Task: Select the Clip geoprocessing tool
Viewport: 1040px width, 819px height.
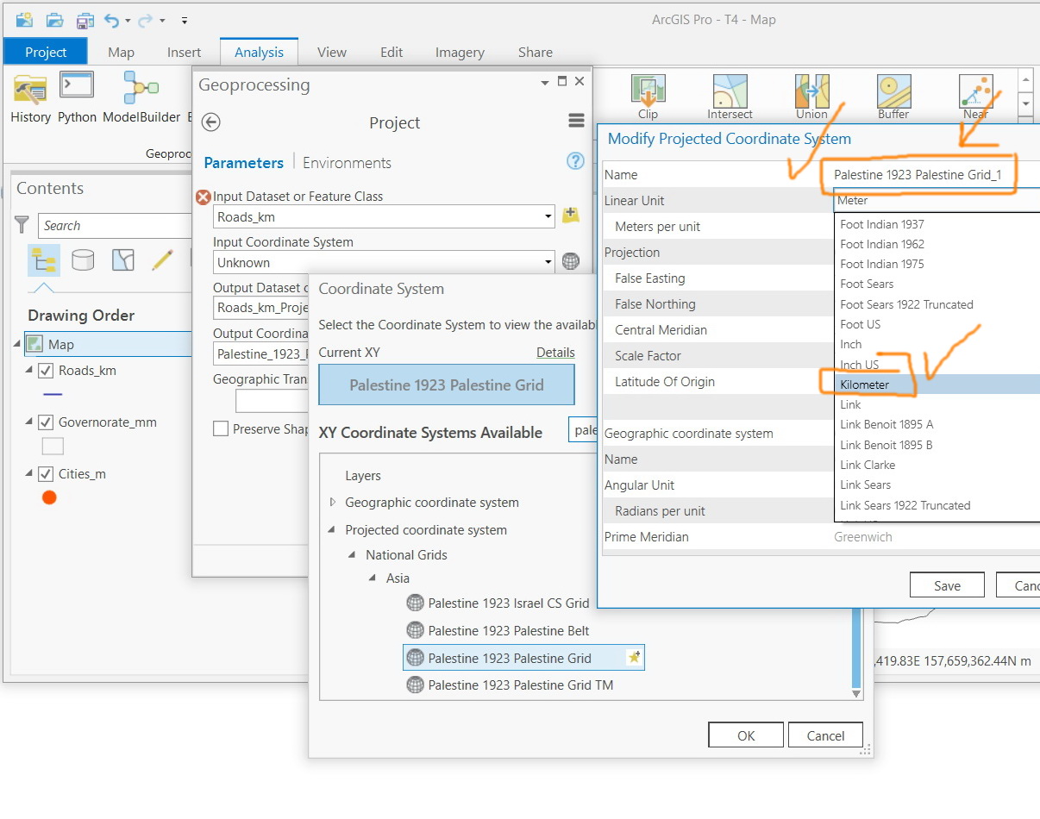Action: coord(648,97)
